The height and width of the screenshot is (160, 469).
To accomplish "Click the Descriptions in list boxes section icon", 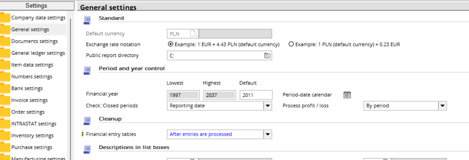I will [x=87, y=149].
